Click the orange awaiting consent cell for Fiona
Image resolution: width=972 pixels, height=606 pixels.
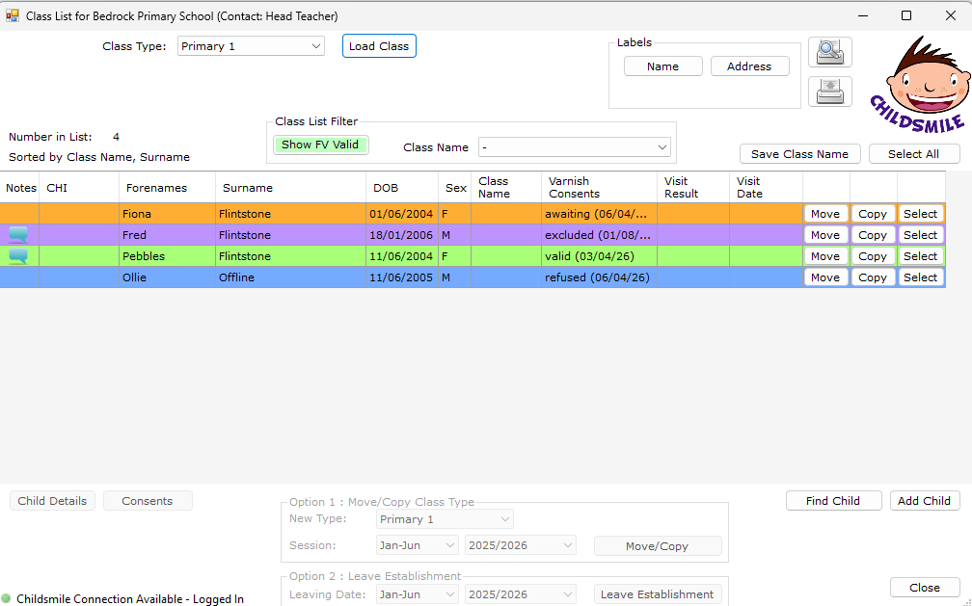click(x=596, y=214)
